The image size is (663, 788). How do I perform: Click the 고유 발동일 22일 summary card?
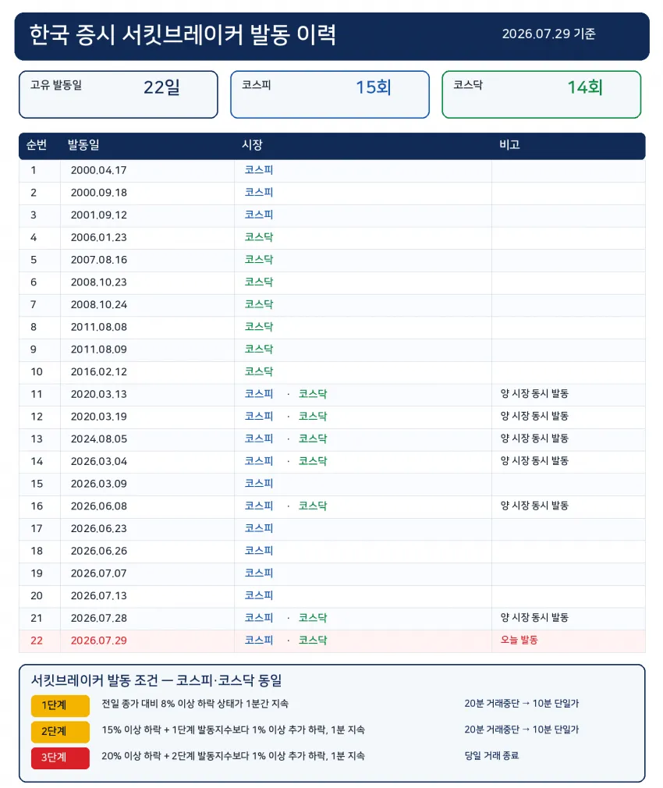[119, 94]
